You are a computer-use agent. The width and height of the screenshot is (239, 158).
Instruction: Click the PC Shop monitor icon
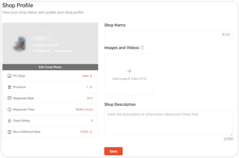pyautogui.click(x=9, y=76)
